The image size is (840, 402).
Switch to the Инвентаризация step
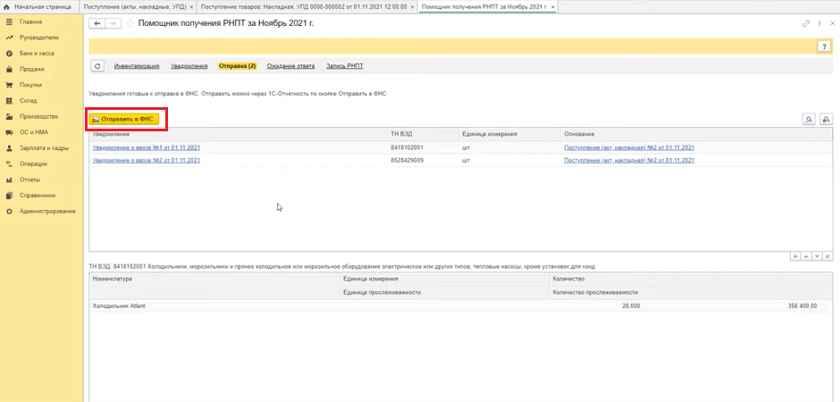click(x=136, y=66)
